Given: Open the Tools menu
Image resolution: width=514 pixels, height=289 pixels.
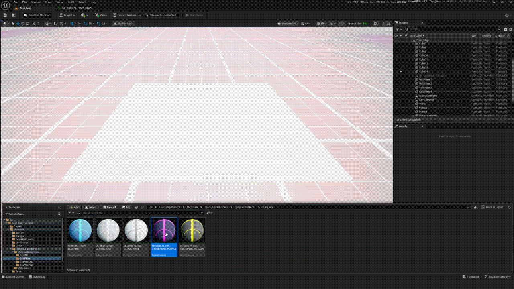Looking at the screenshot, I should tap(48, 2).
